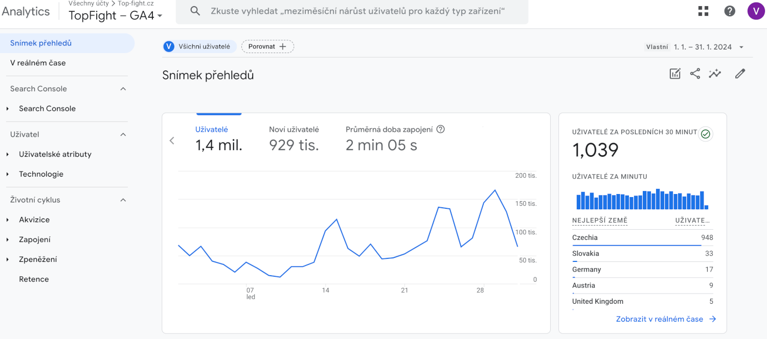Click the share report icon
The height and width of the screenshot is (339, 767).
click(x=695, y=74)
